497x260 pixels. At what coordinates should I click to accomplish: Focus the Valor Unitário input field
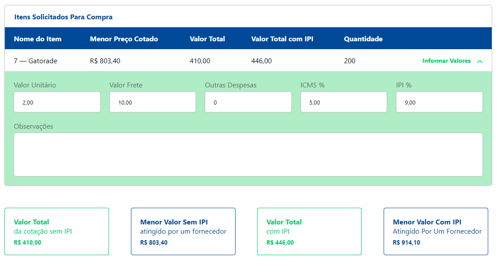pyautogui.click(x=57, y=102)
